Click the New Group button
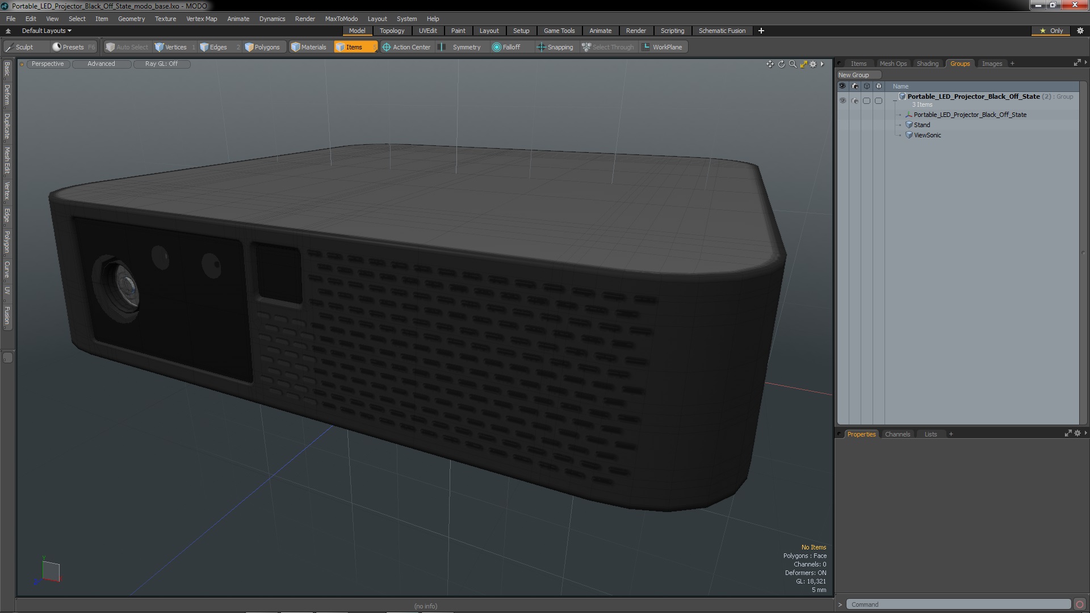The width and height of the screenshot is (1090, 613). (x=858, y=75)
